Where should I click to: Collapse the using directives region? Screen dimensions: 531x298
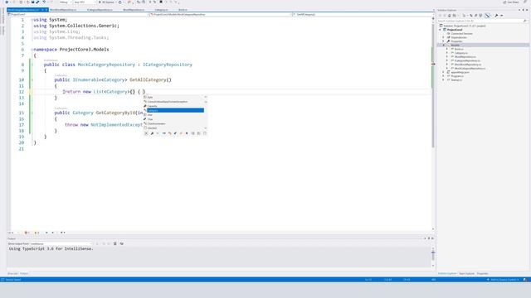(x=32, y=20)
